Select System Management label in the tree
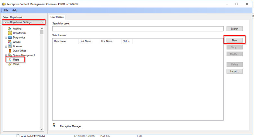254x137 pixels. 24,55
